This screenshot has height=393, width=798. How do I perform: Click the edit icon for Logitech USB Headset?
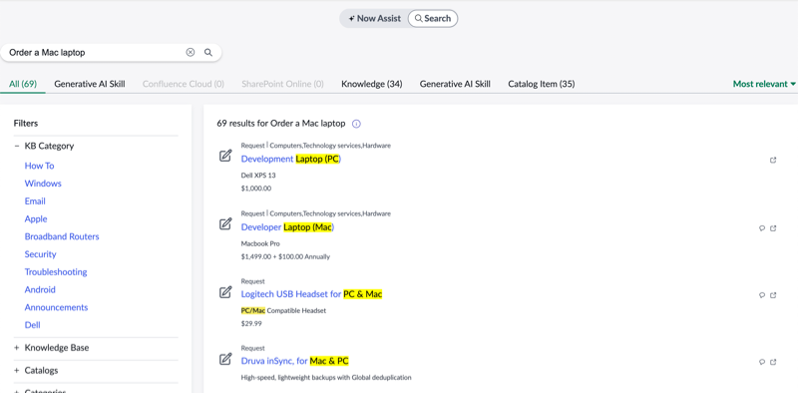(225, 292)
